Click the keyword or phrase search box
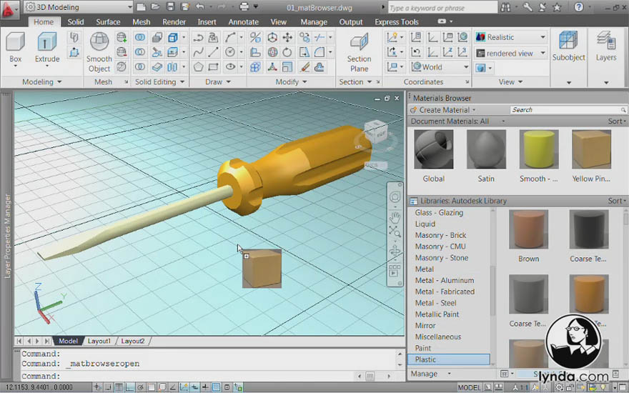 point(443,8)
